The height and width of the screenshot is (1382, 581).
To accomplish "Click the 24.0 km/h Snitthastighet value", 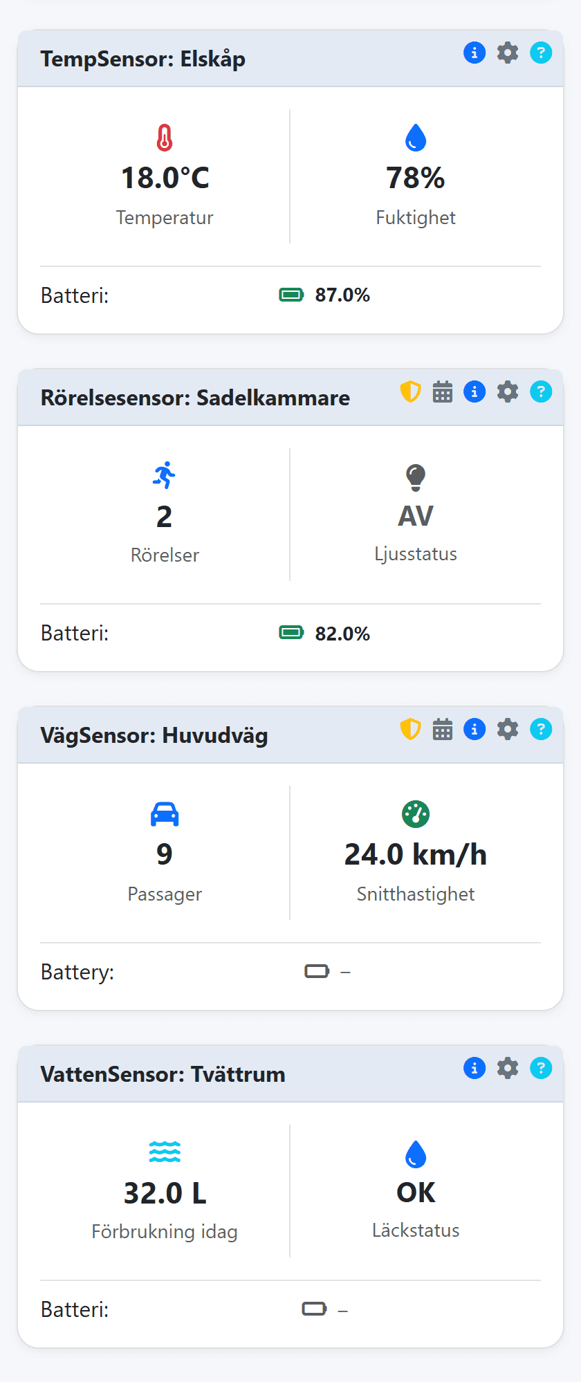I will (x=415, y=854).
